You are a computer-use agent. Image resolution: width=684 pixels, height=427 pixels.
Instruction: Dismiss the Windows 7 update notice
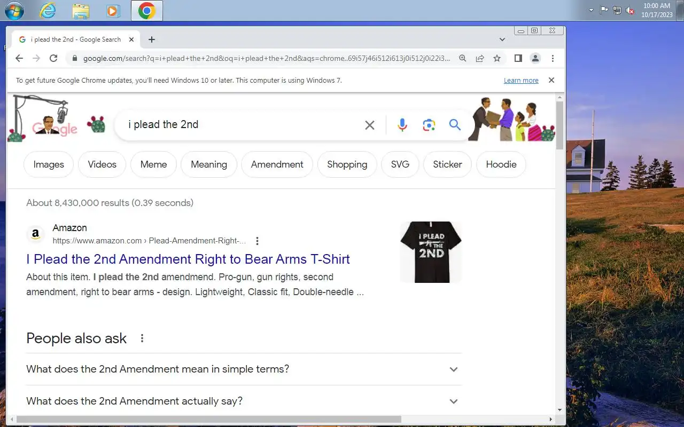click(551, 80)
